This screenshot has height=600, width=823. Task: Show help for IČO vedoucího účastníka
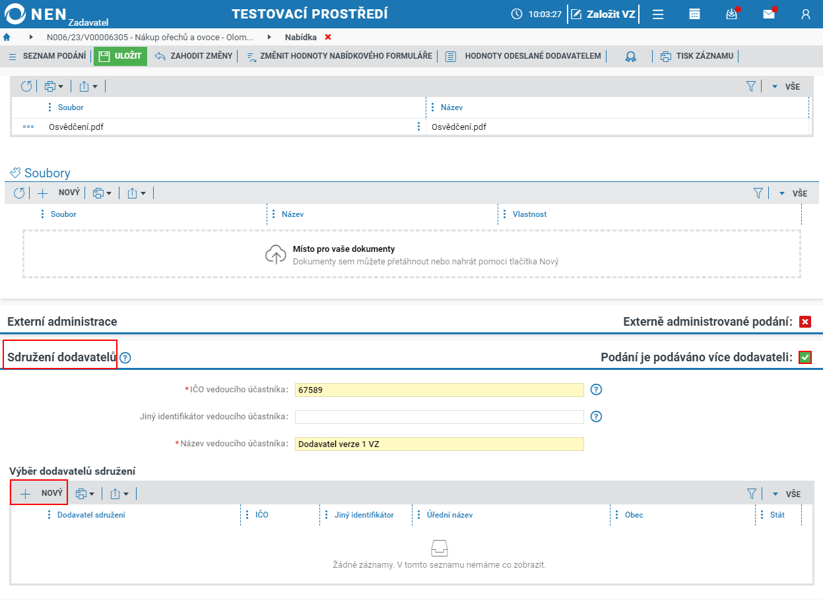[x=596, y=390]
